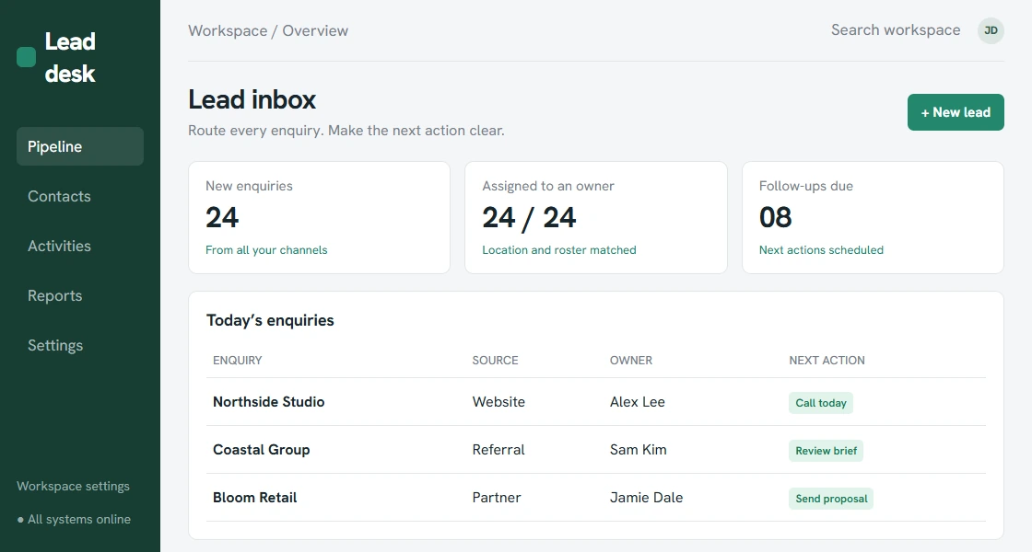Open the Workspace settings link
Viewport: 1032px width, 552px height.
pyautogui.click(x=73, y=487)
